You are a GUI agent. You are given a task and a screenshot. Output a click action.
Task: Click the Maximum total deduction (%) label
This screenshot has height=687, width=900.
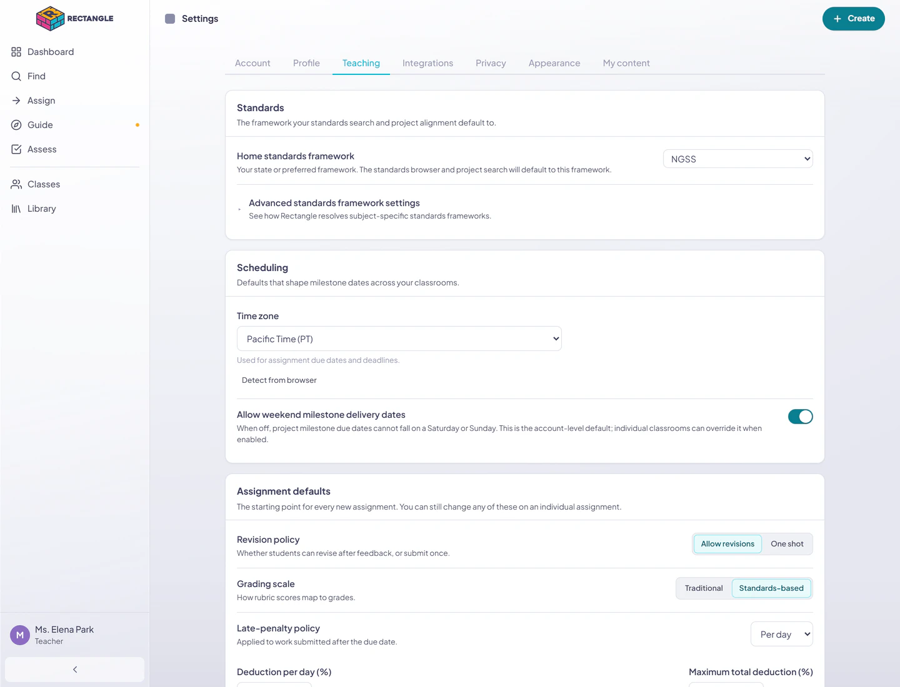tap(751, 672)
